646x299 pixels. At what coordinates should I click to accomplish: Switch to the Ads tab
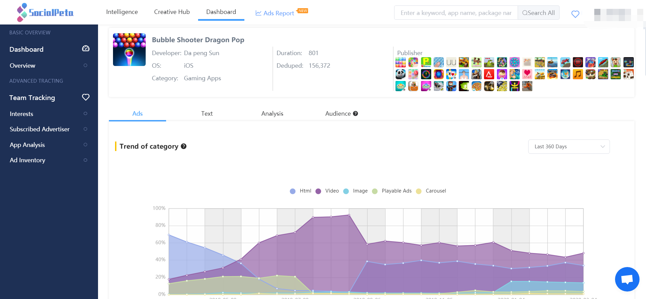tap(138, 114)
